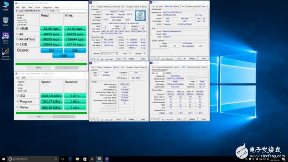Open the GeForce Experience desktop icon
Image resolution: width=288 pixels, height=162 pixels.
(x=5, y=51)
